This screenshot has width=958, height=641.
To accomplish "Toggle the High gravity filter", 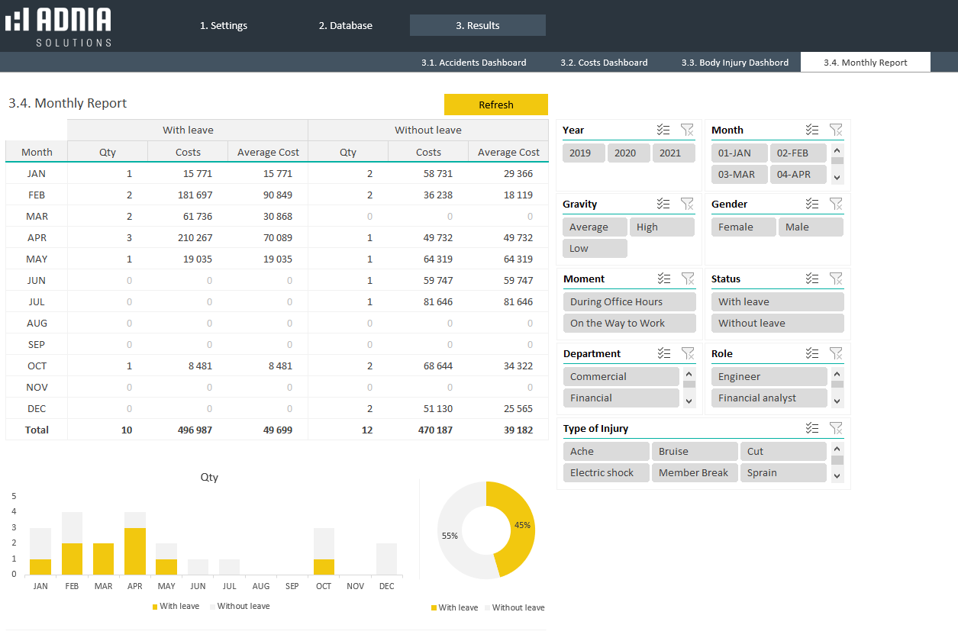I will pyautogui.click(x=661, y=227).
